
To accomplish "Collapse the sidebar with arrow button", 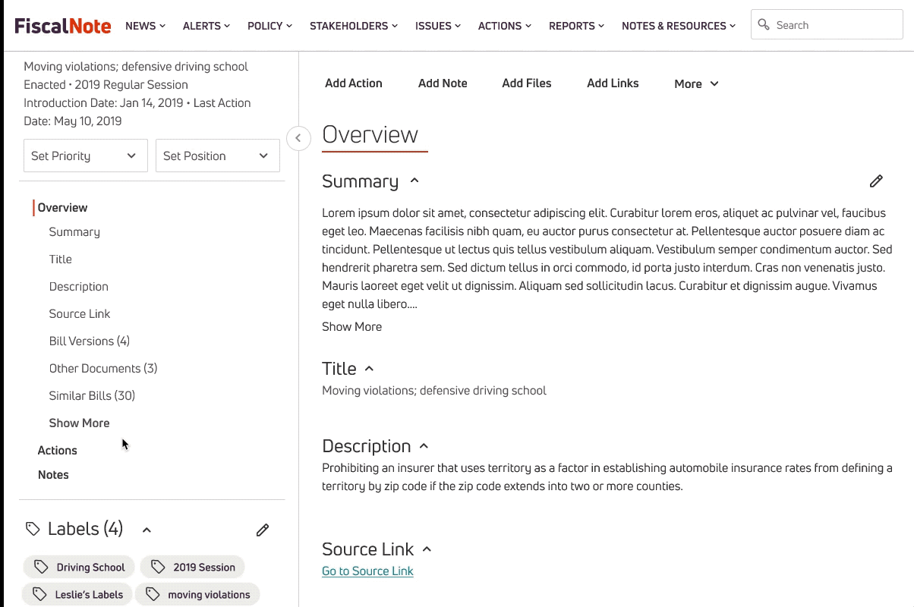I will point(298,138).
